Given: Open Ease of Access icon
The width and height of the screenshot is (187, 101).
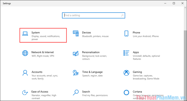Looking at the screenshot, I should coord(25,92).
